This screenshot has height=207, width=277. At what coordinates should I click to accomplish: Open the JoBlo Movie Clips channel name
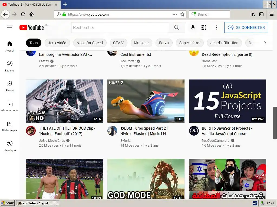52,140
